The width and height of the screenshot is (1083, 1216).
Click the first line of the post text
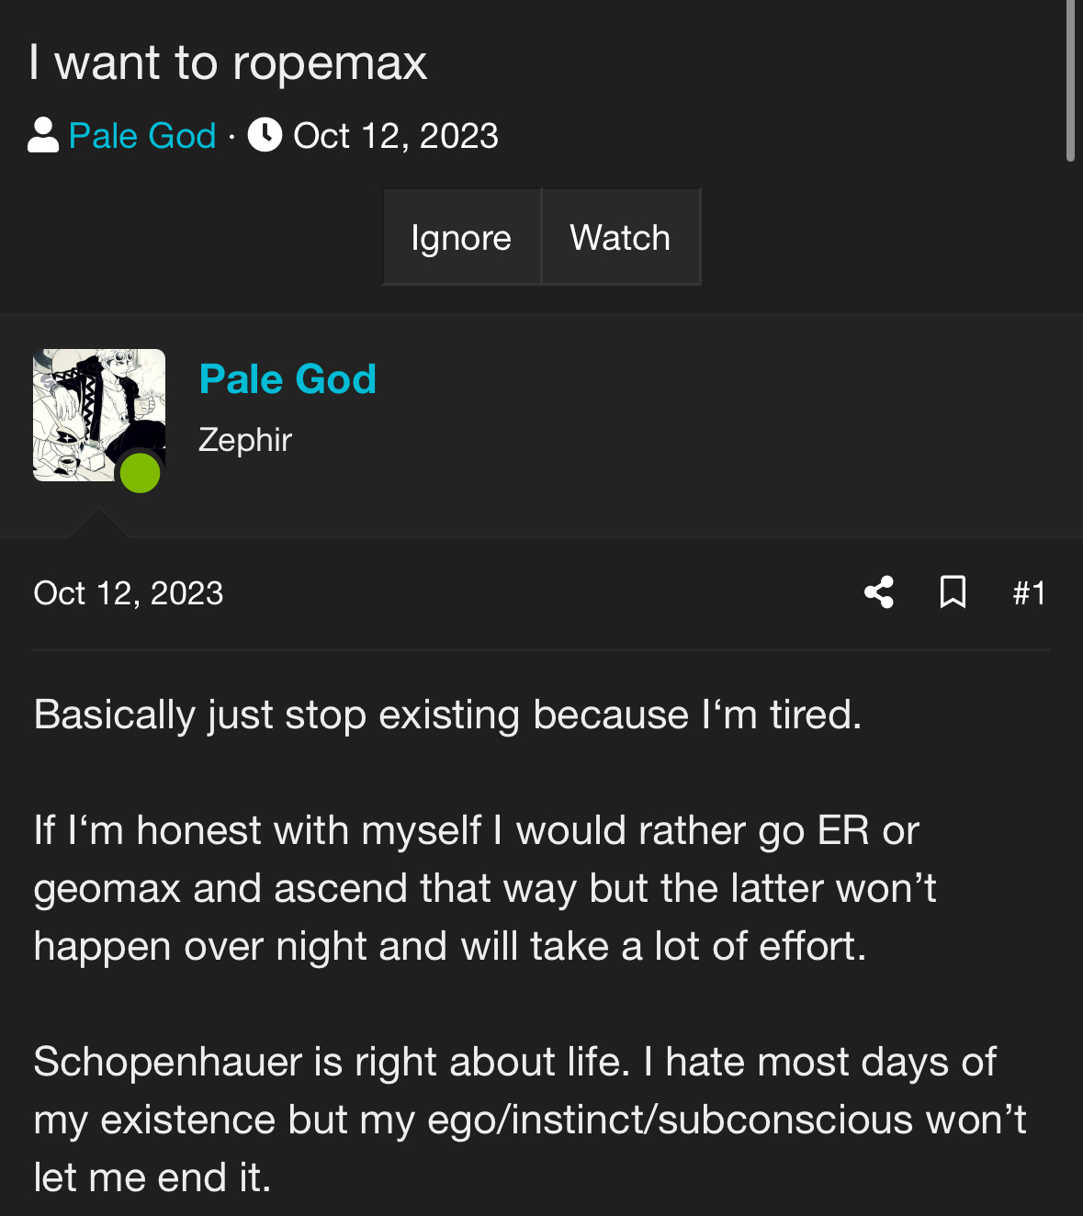(x=447, y=715)
